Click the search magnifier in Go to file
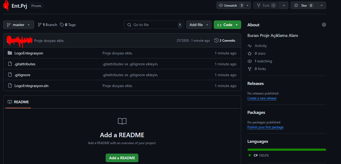 129,25
